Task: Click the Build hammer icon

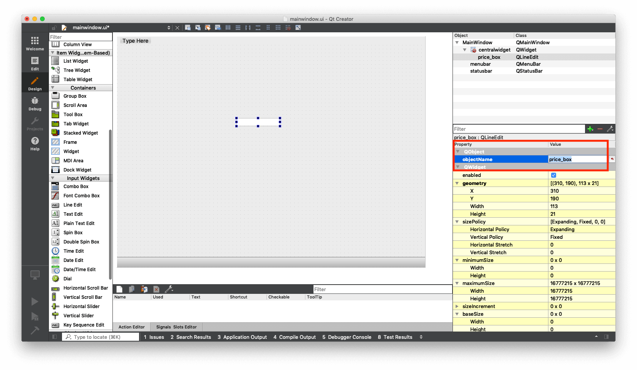Action: click(35, 330)
